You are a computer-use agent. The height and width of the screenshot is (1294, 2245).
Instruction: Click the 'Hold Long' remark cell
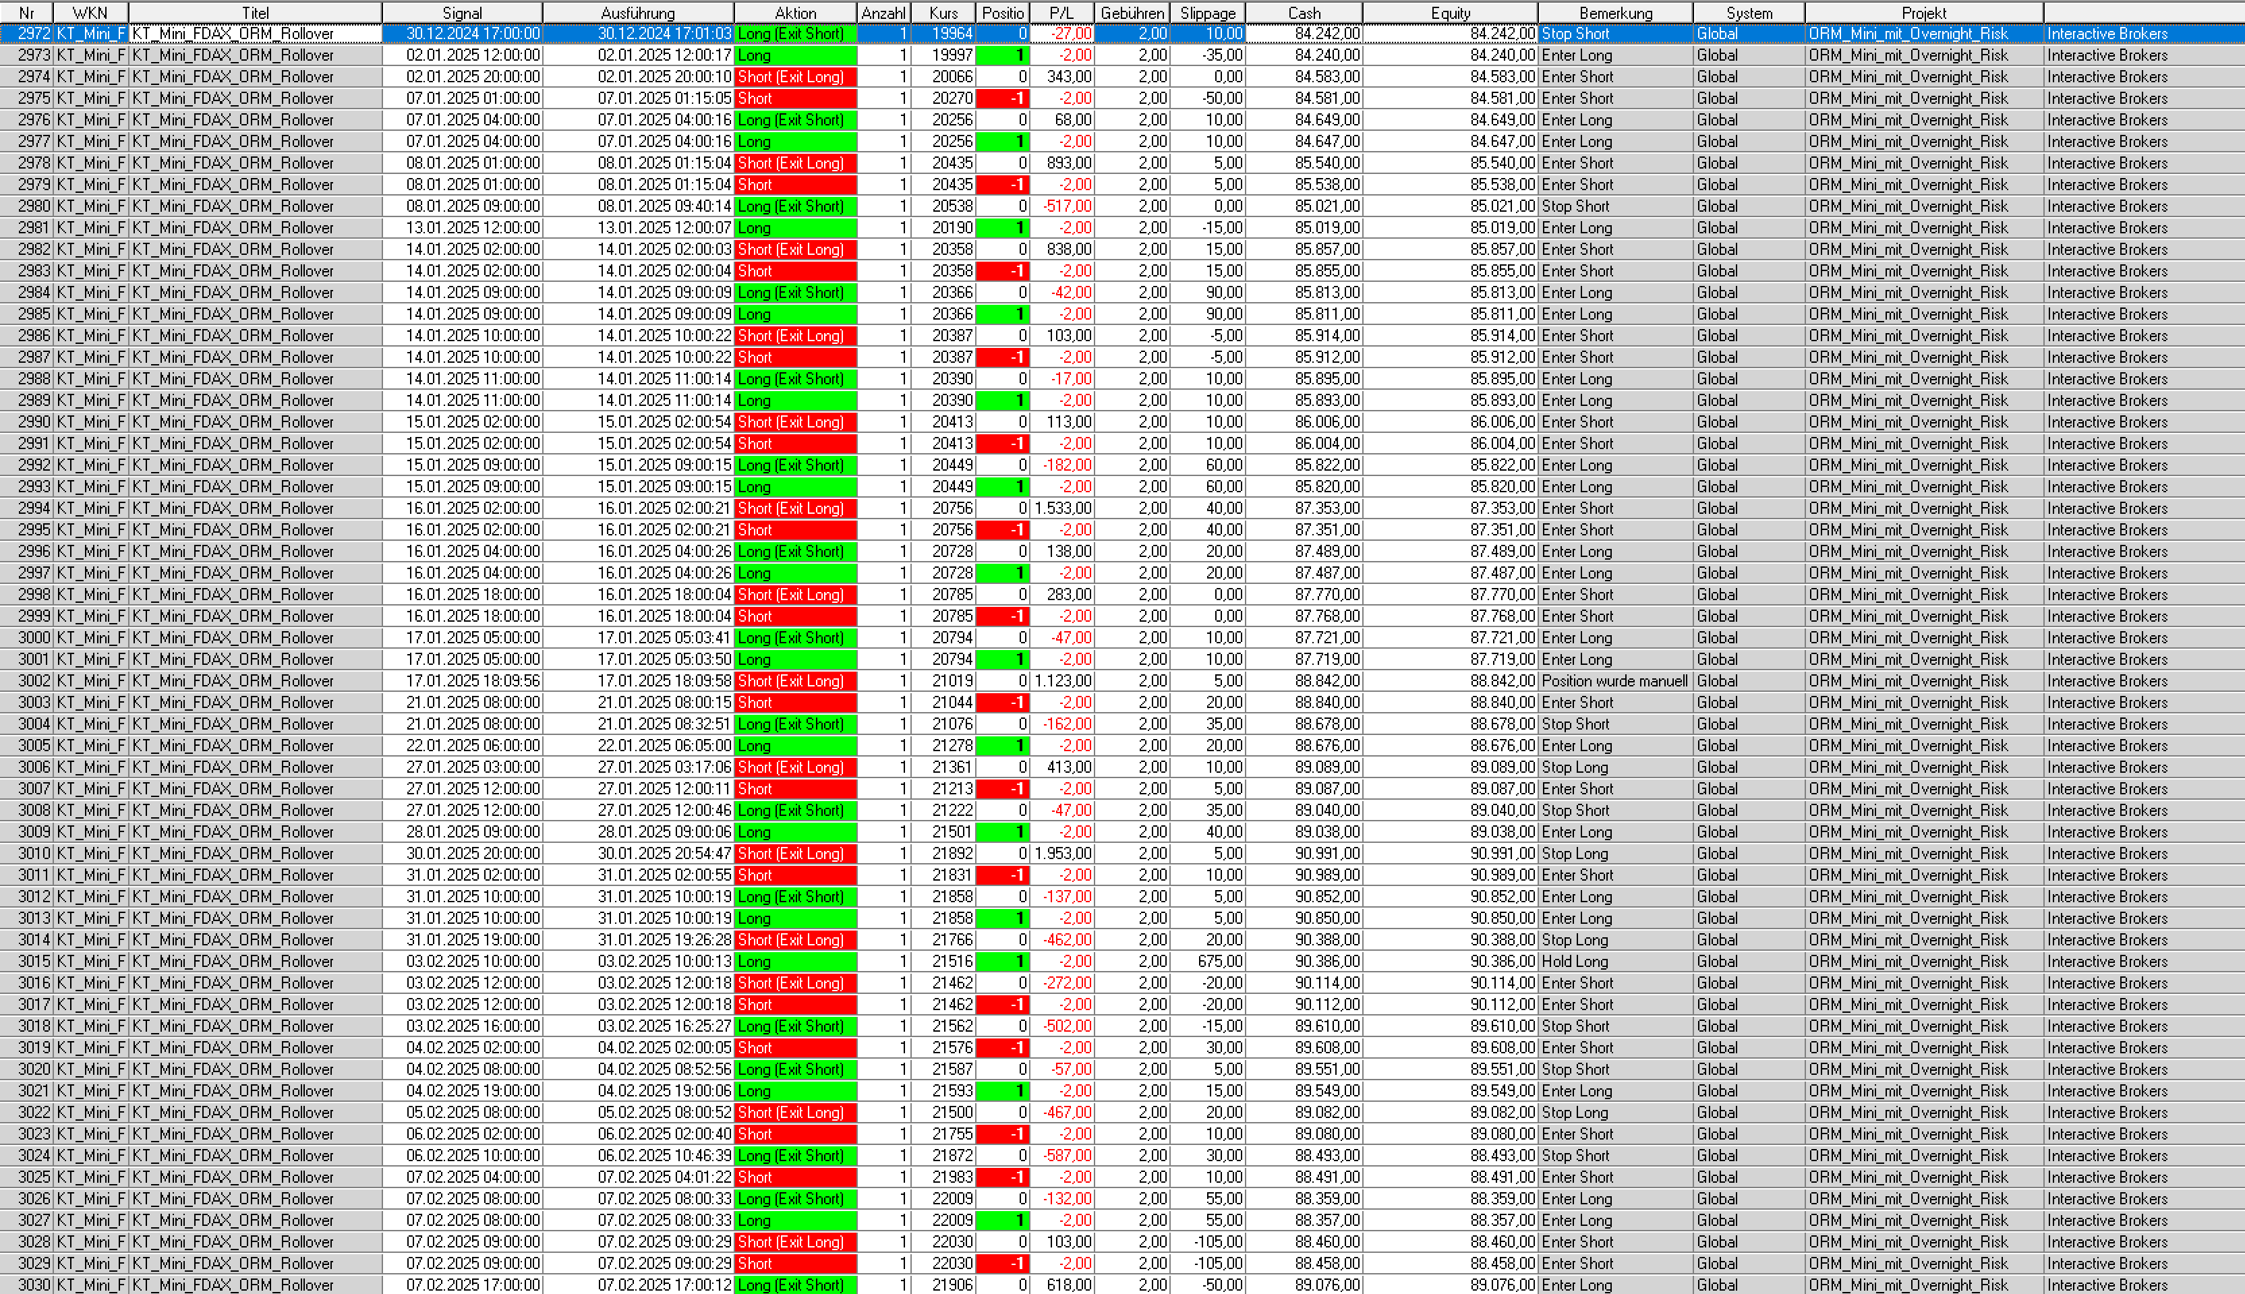point(1575,962)
